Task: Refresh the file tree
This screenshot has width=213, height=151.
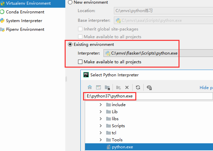Action: 138,87
